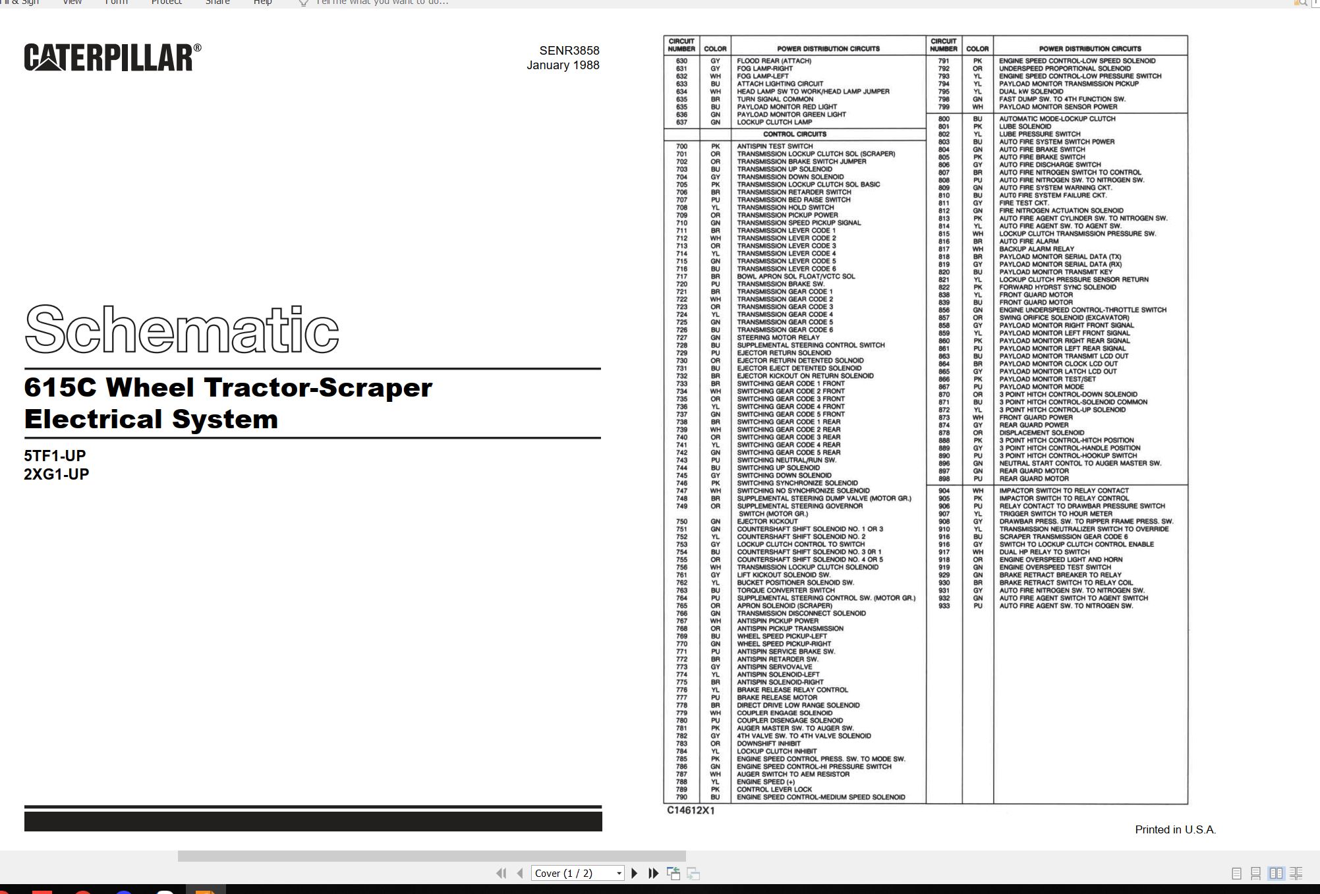Screen dimensions: 1320x894
Task: Click the previous view icon
Action: [674, 873]
